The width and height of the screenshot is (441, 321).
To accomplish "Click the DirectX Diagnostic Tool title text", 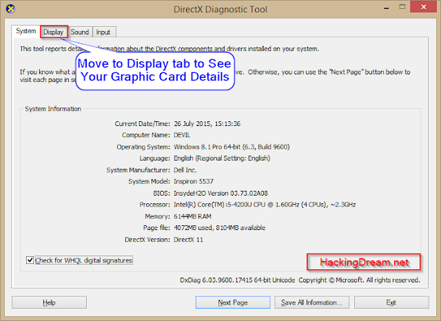I will (220, 9).
